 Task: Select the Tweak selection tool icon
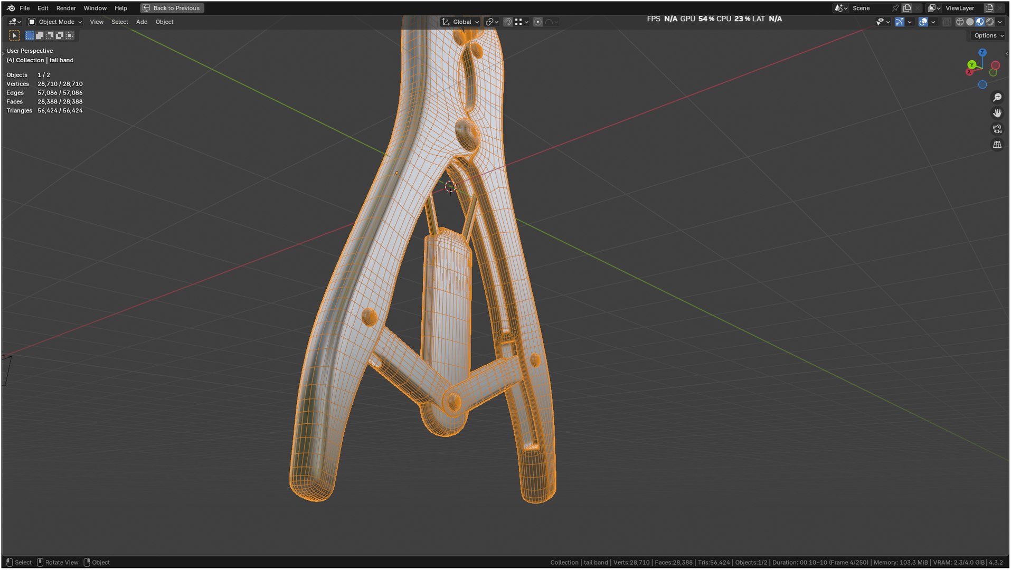coord(14,35)
